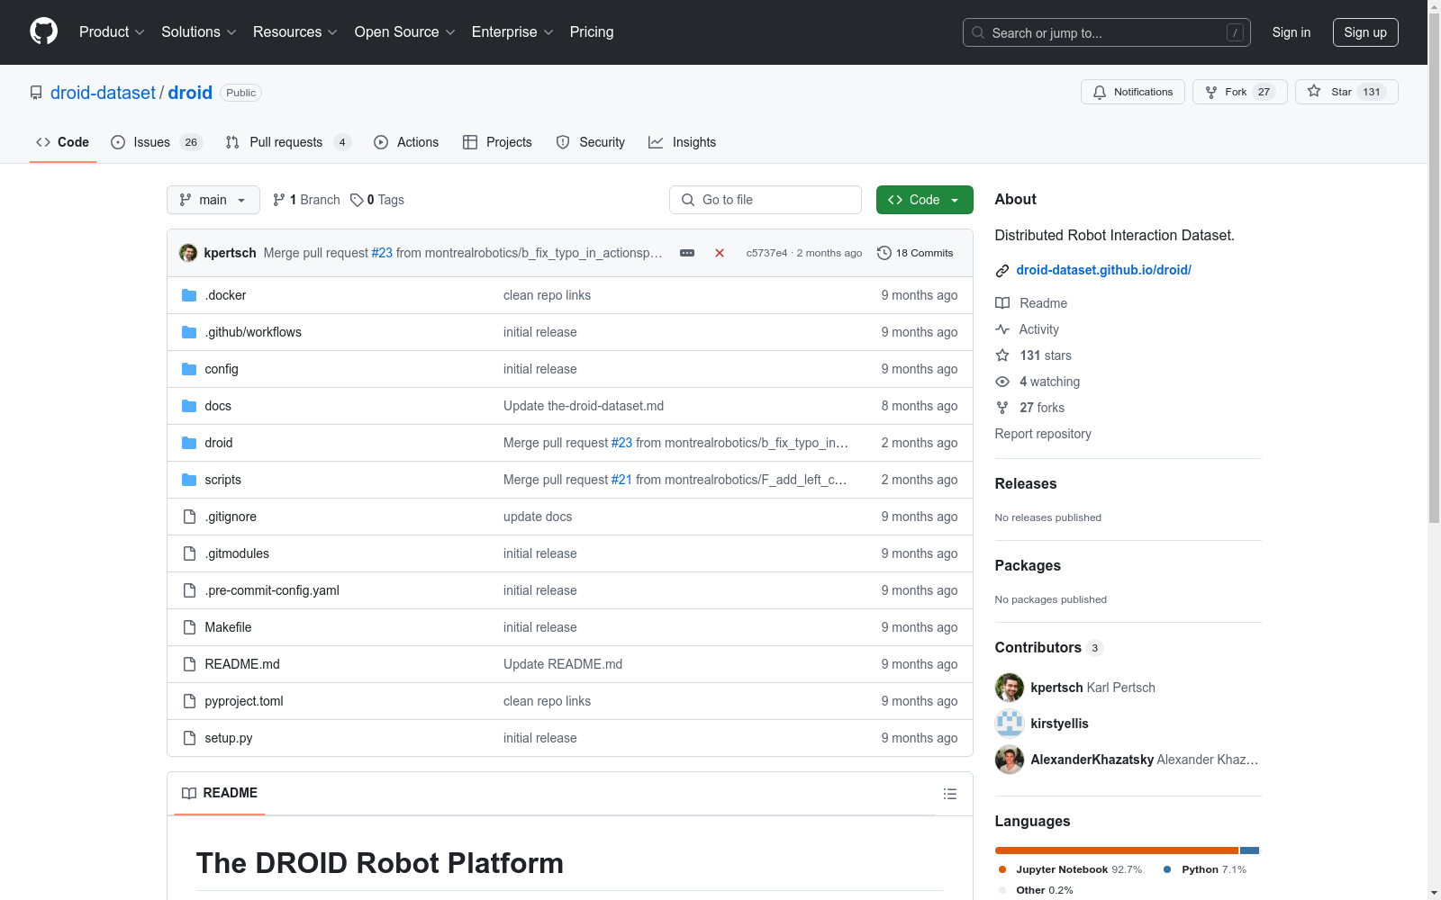1441x900 pixels.
Task: Open the droid-dataset owner link
Action: coord(103,93)
